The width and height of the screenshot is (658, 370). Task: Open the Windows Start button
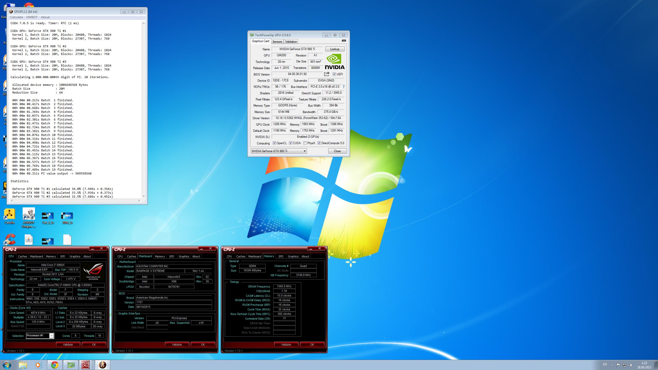pos(7,365)
